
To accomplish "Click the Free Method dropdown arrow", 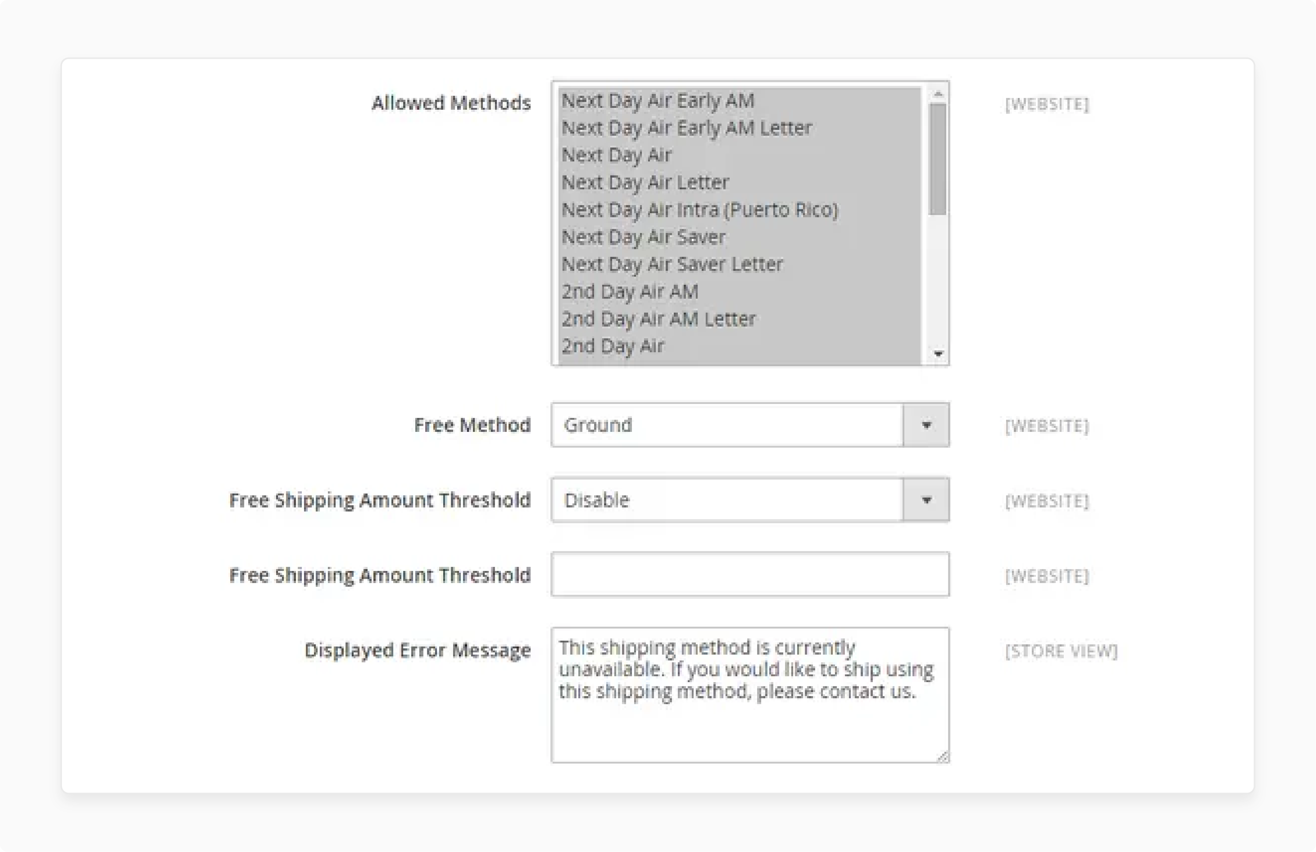I will click(926, 425).
